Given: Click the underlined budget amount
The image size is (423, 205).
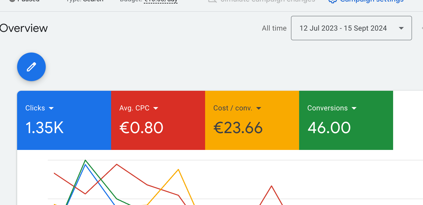Looking at the screenshot, I should coord(161,1).
